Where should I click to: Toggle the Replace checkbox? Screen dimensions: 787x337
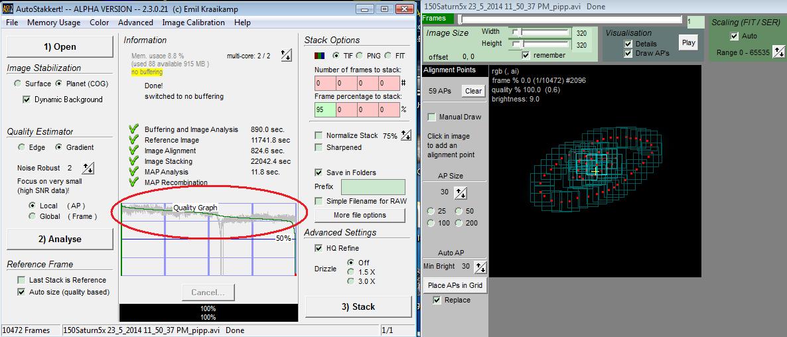click(437, 300)
